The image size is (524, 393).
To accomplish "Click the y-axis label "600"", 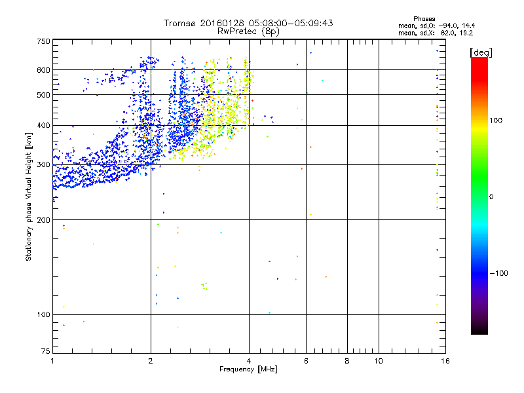I will click(x=43, y=70).
